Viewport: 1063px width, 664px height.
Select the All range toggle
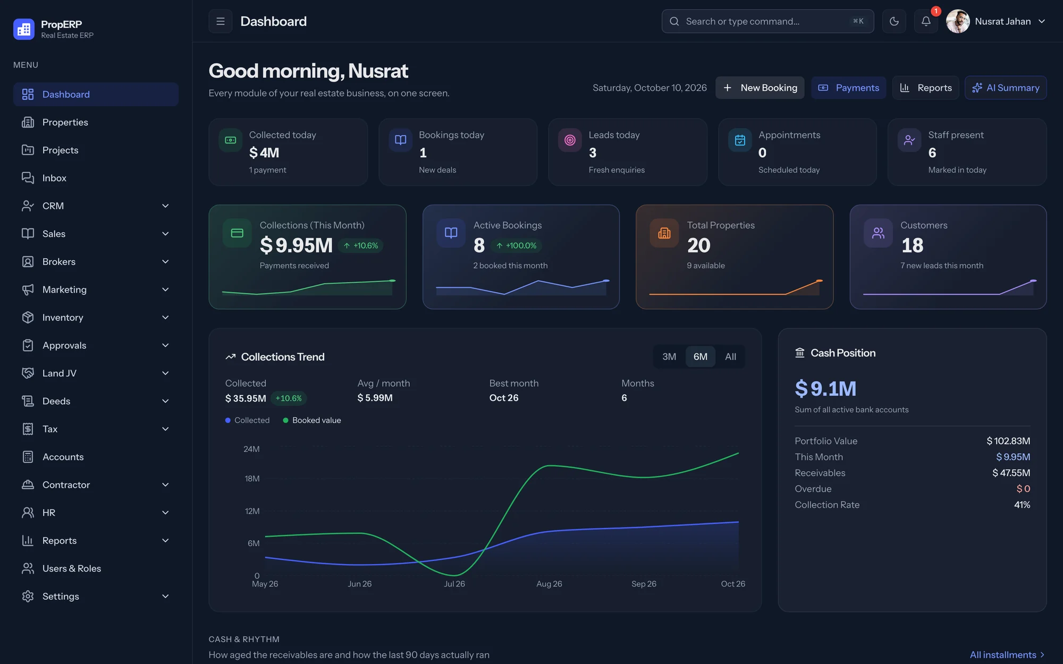pyautogui.click(x=730, y=356)
